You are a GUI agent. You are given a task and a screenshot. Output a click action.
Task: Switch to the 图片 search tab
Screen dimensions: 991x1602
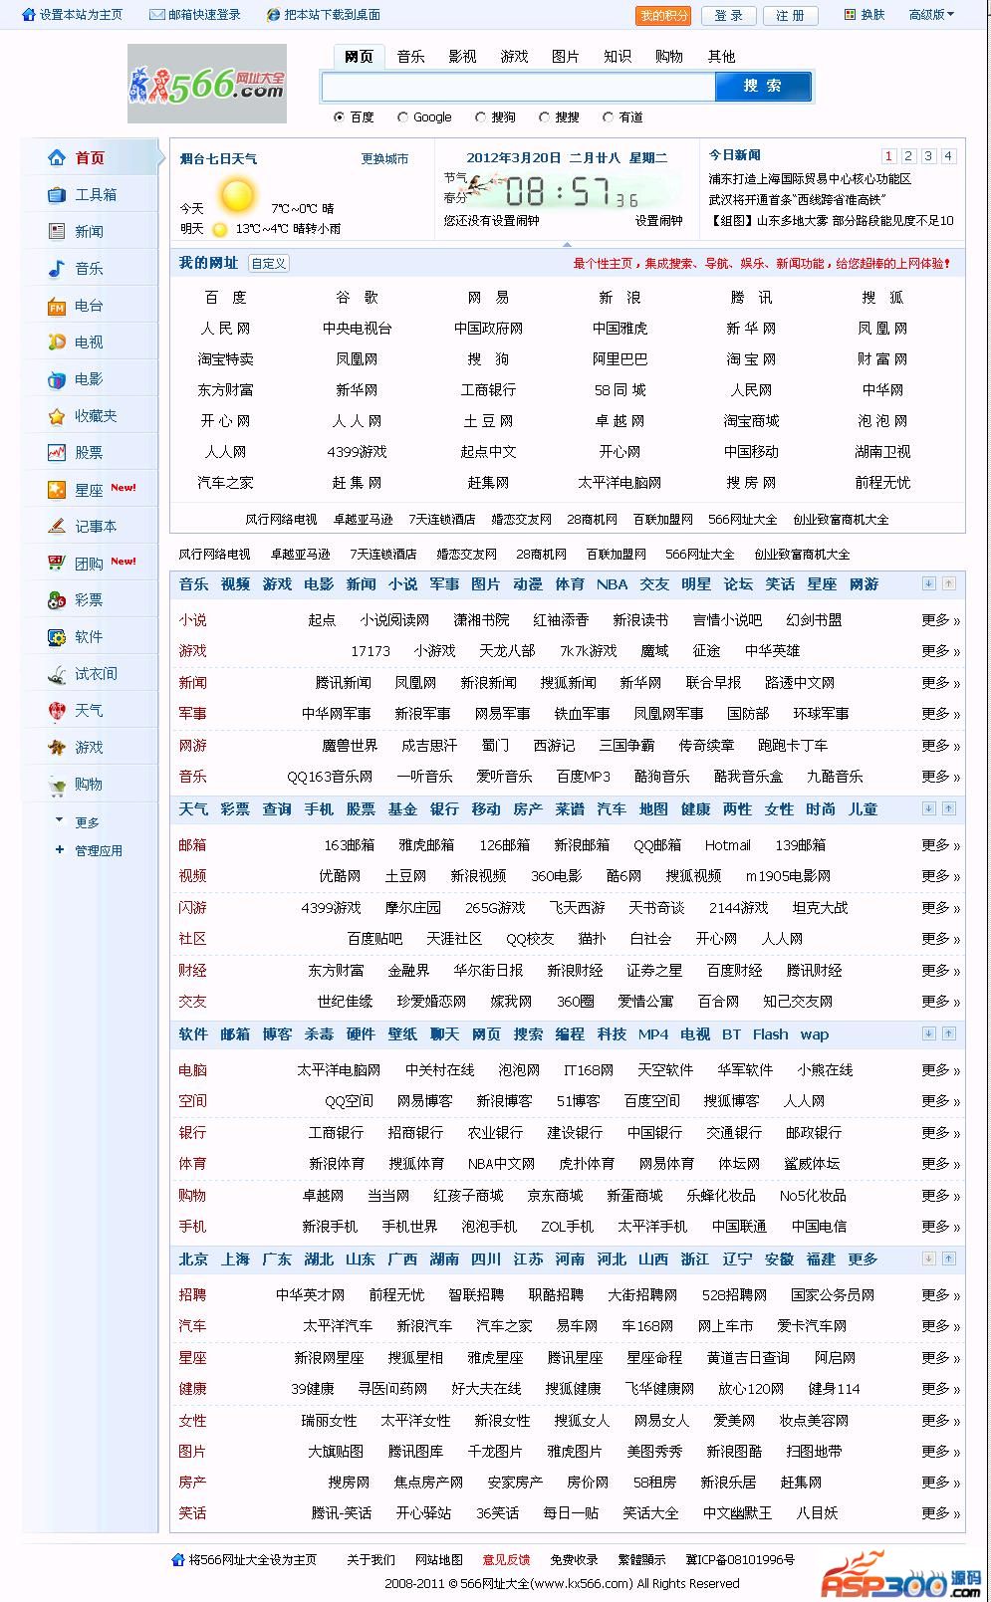(x=566, y=57)
